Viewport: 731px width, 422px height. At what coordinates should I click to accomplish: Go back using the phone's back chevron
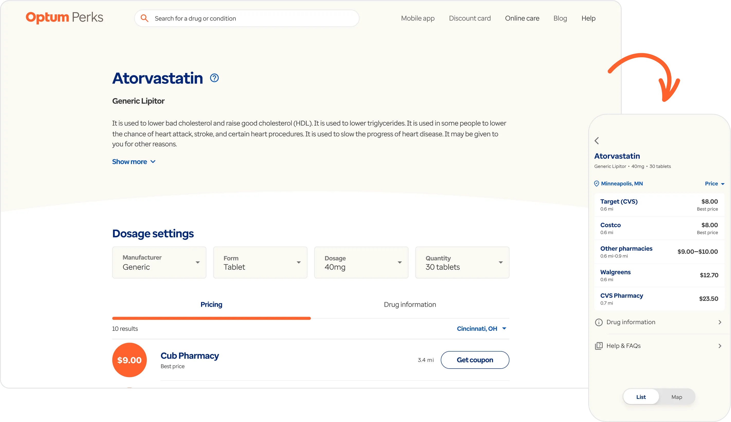pos(597,140)
